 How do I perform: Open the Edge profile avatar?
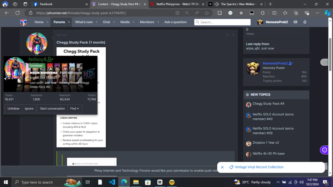point(5,4)
